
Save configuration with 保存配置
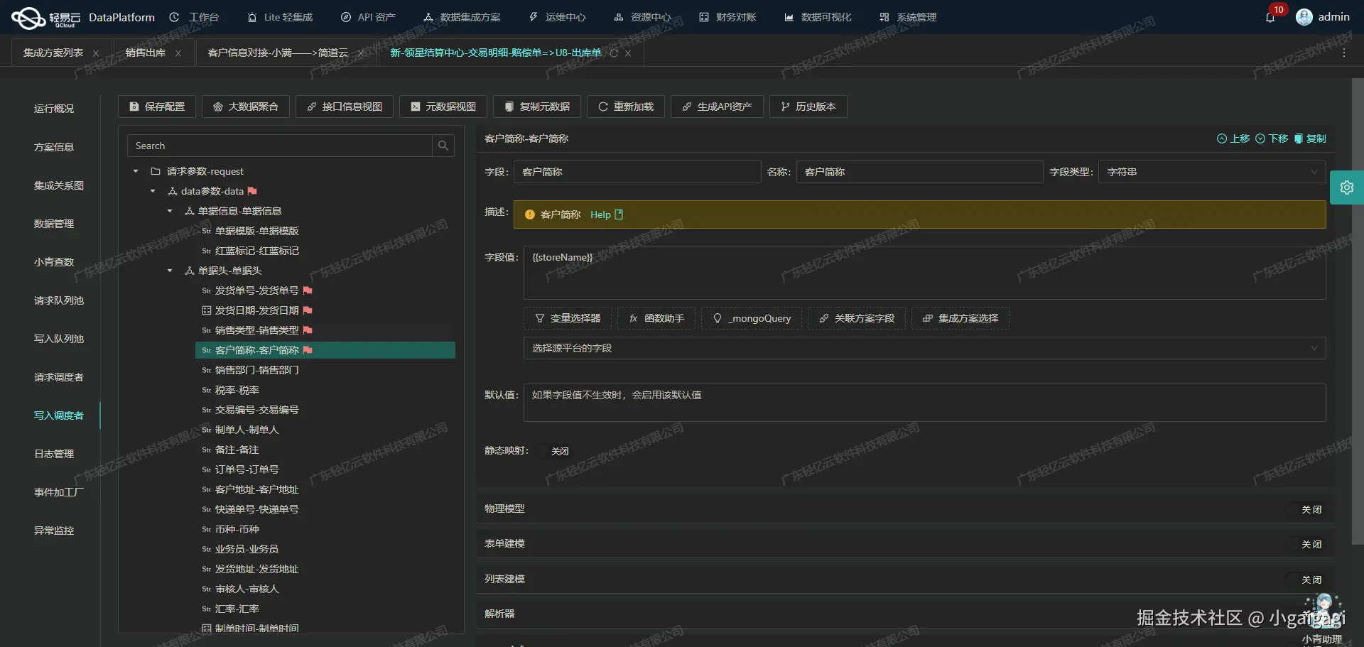(x=156, y=107)
